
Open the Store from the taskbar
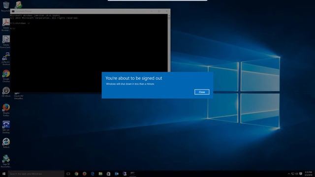[x=108, y=174]
